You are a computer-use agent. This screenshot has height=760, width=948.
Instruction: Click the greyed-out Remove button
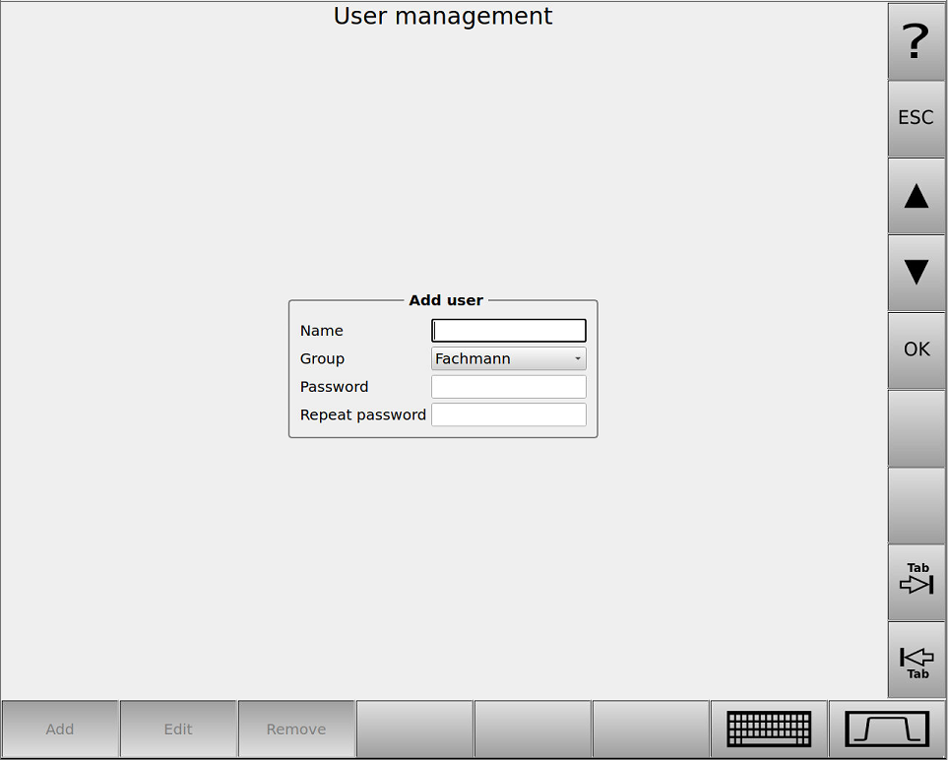point(296,729)
